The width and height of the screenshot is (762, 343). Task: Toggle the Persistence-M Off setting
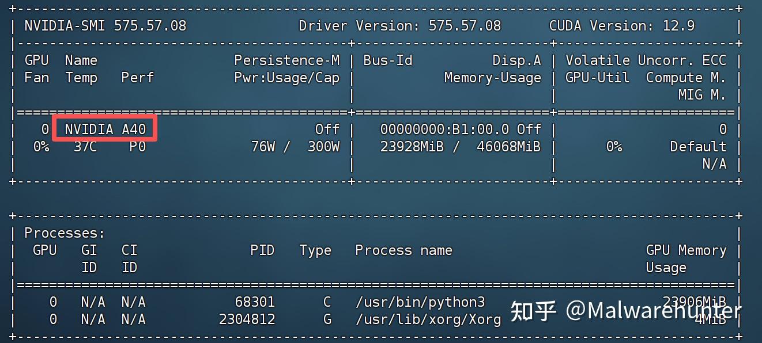(327, 129)
